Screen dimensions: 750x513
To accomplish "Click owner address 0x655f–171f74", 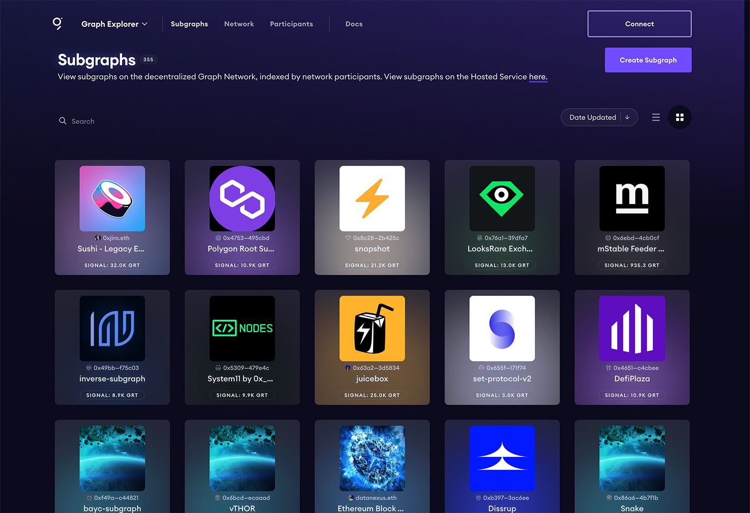I will point(506,368).
